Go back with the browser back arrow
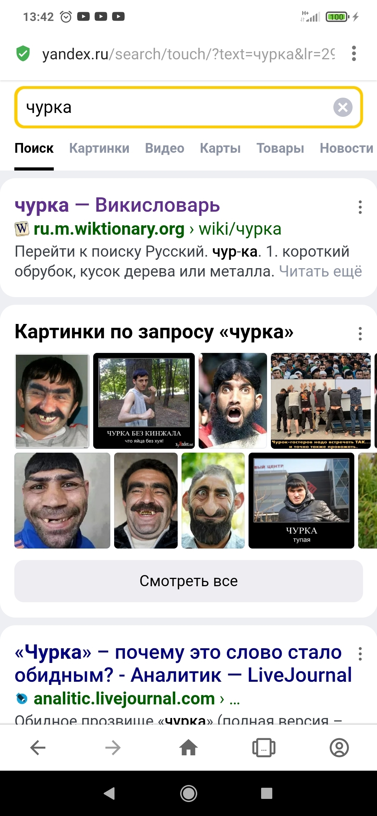The width and height of the screenshot is (377, 816). (38, 748)
